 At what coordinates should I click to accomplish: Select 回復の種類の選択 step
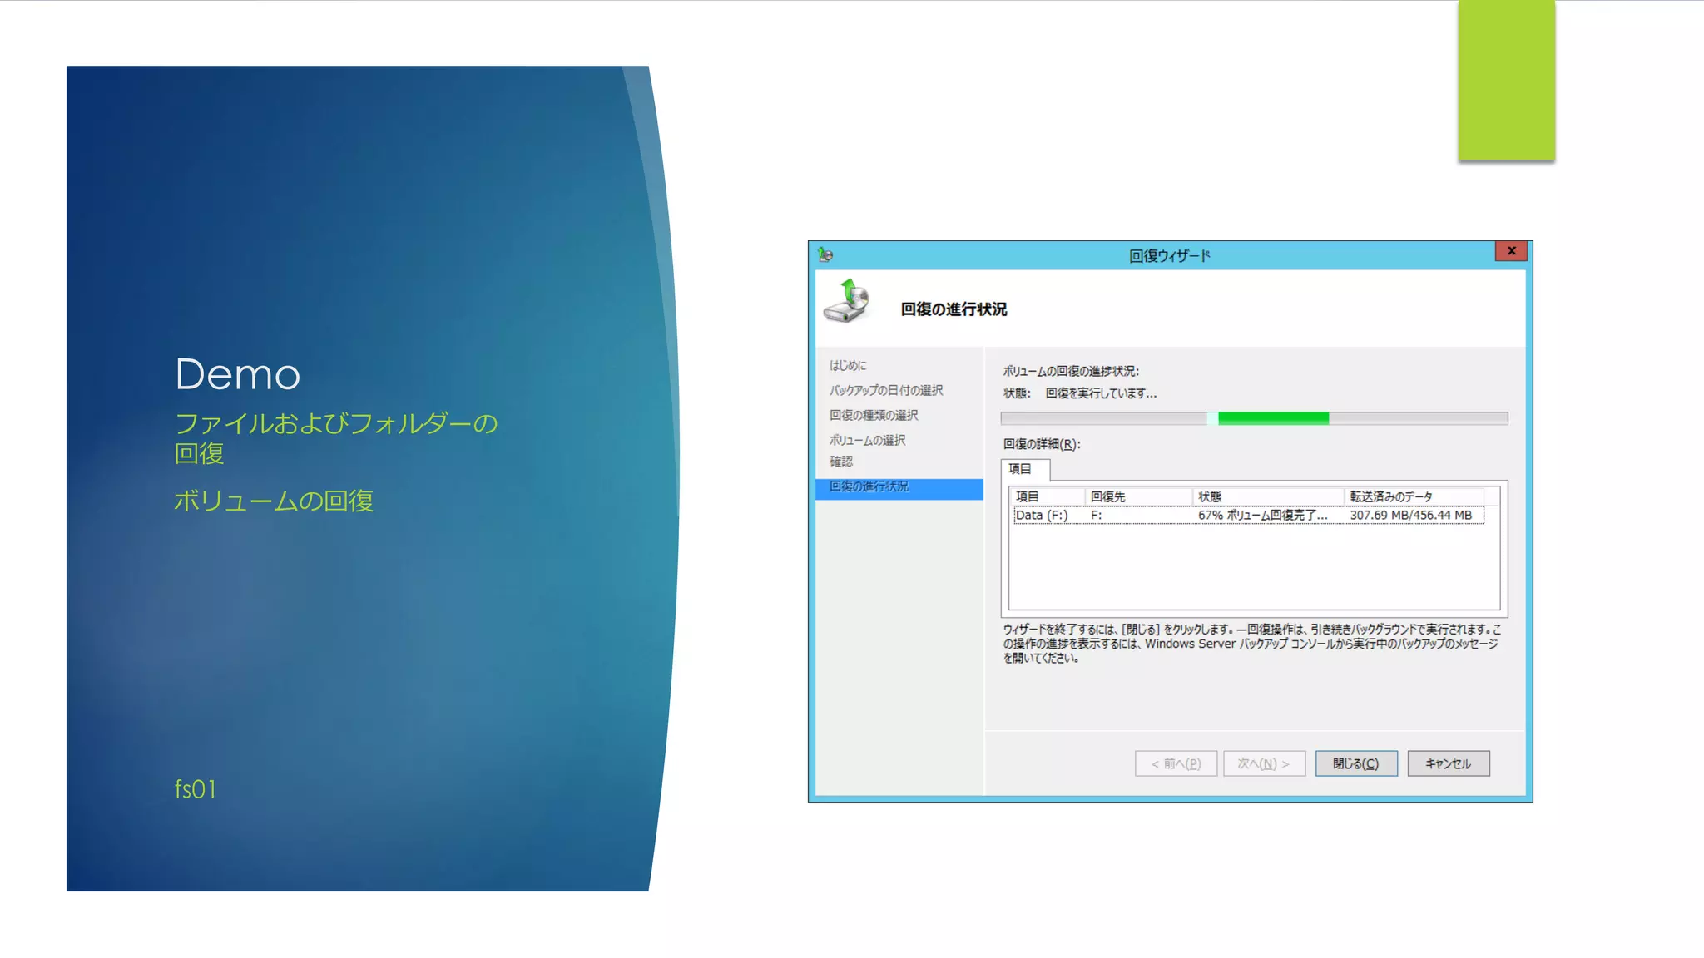(x=874, y=415)
